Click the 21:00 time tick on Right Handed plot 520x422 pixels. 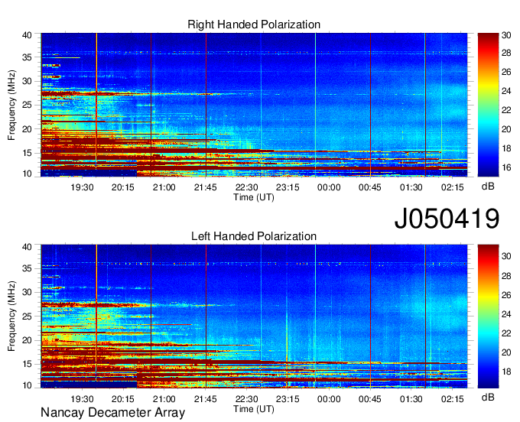pyautogui.click(x=164, y=187)
